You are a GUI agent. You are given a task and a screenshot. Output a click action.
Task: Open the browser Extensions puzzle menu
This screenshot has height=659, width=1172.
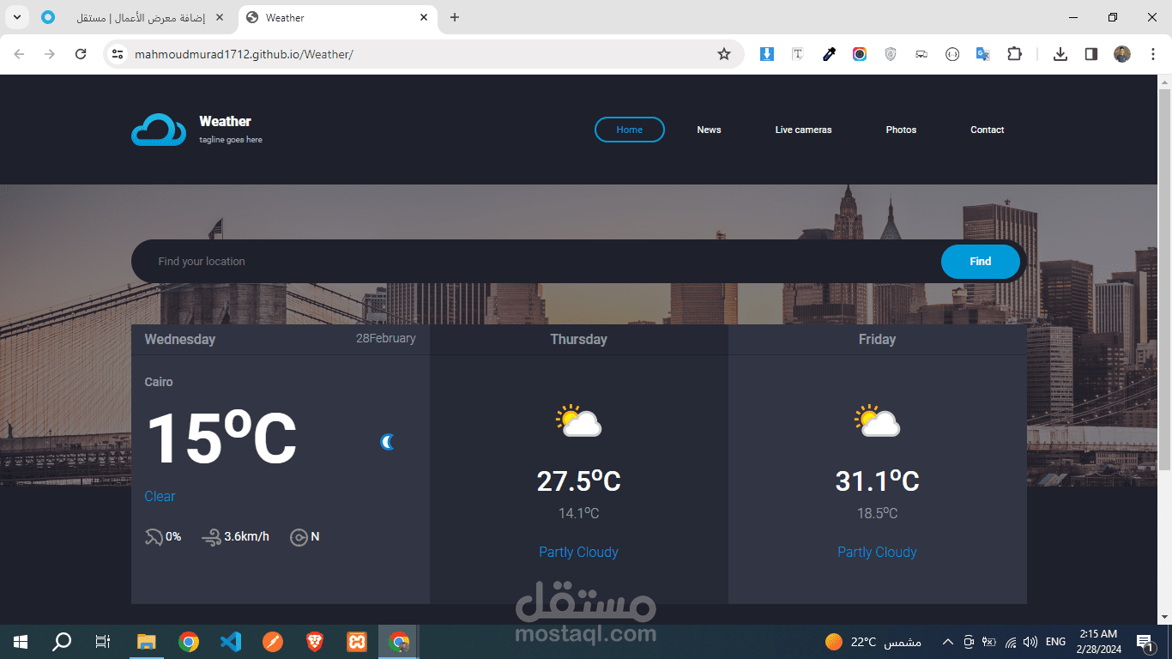pos(1014,53)
